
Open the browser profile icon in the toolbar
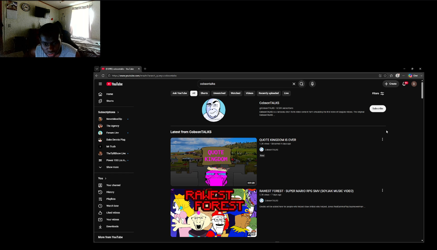pos(397,76)
